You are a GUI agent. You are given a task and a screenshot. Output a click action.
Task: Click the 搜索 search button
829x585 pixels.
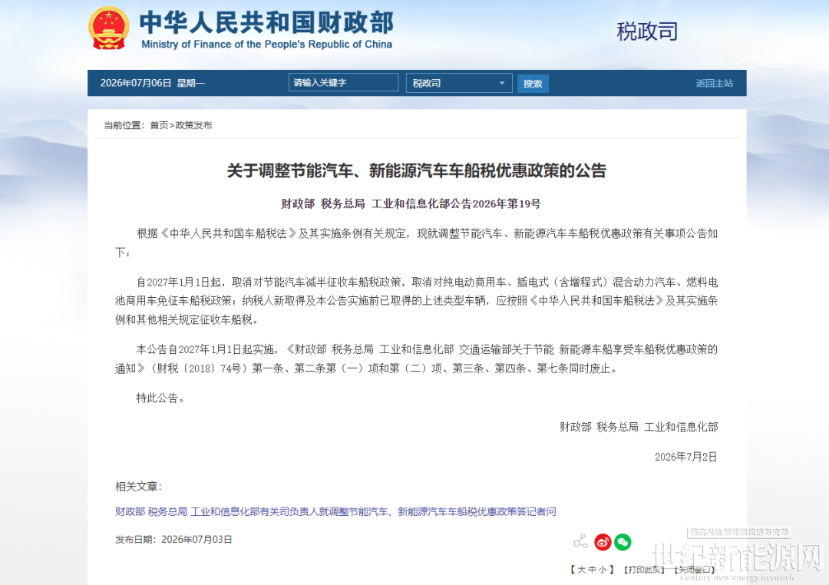coord(533,84)
